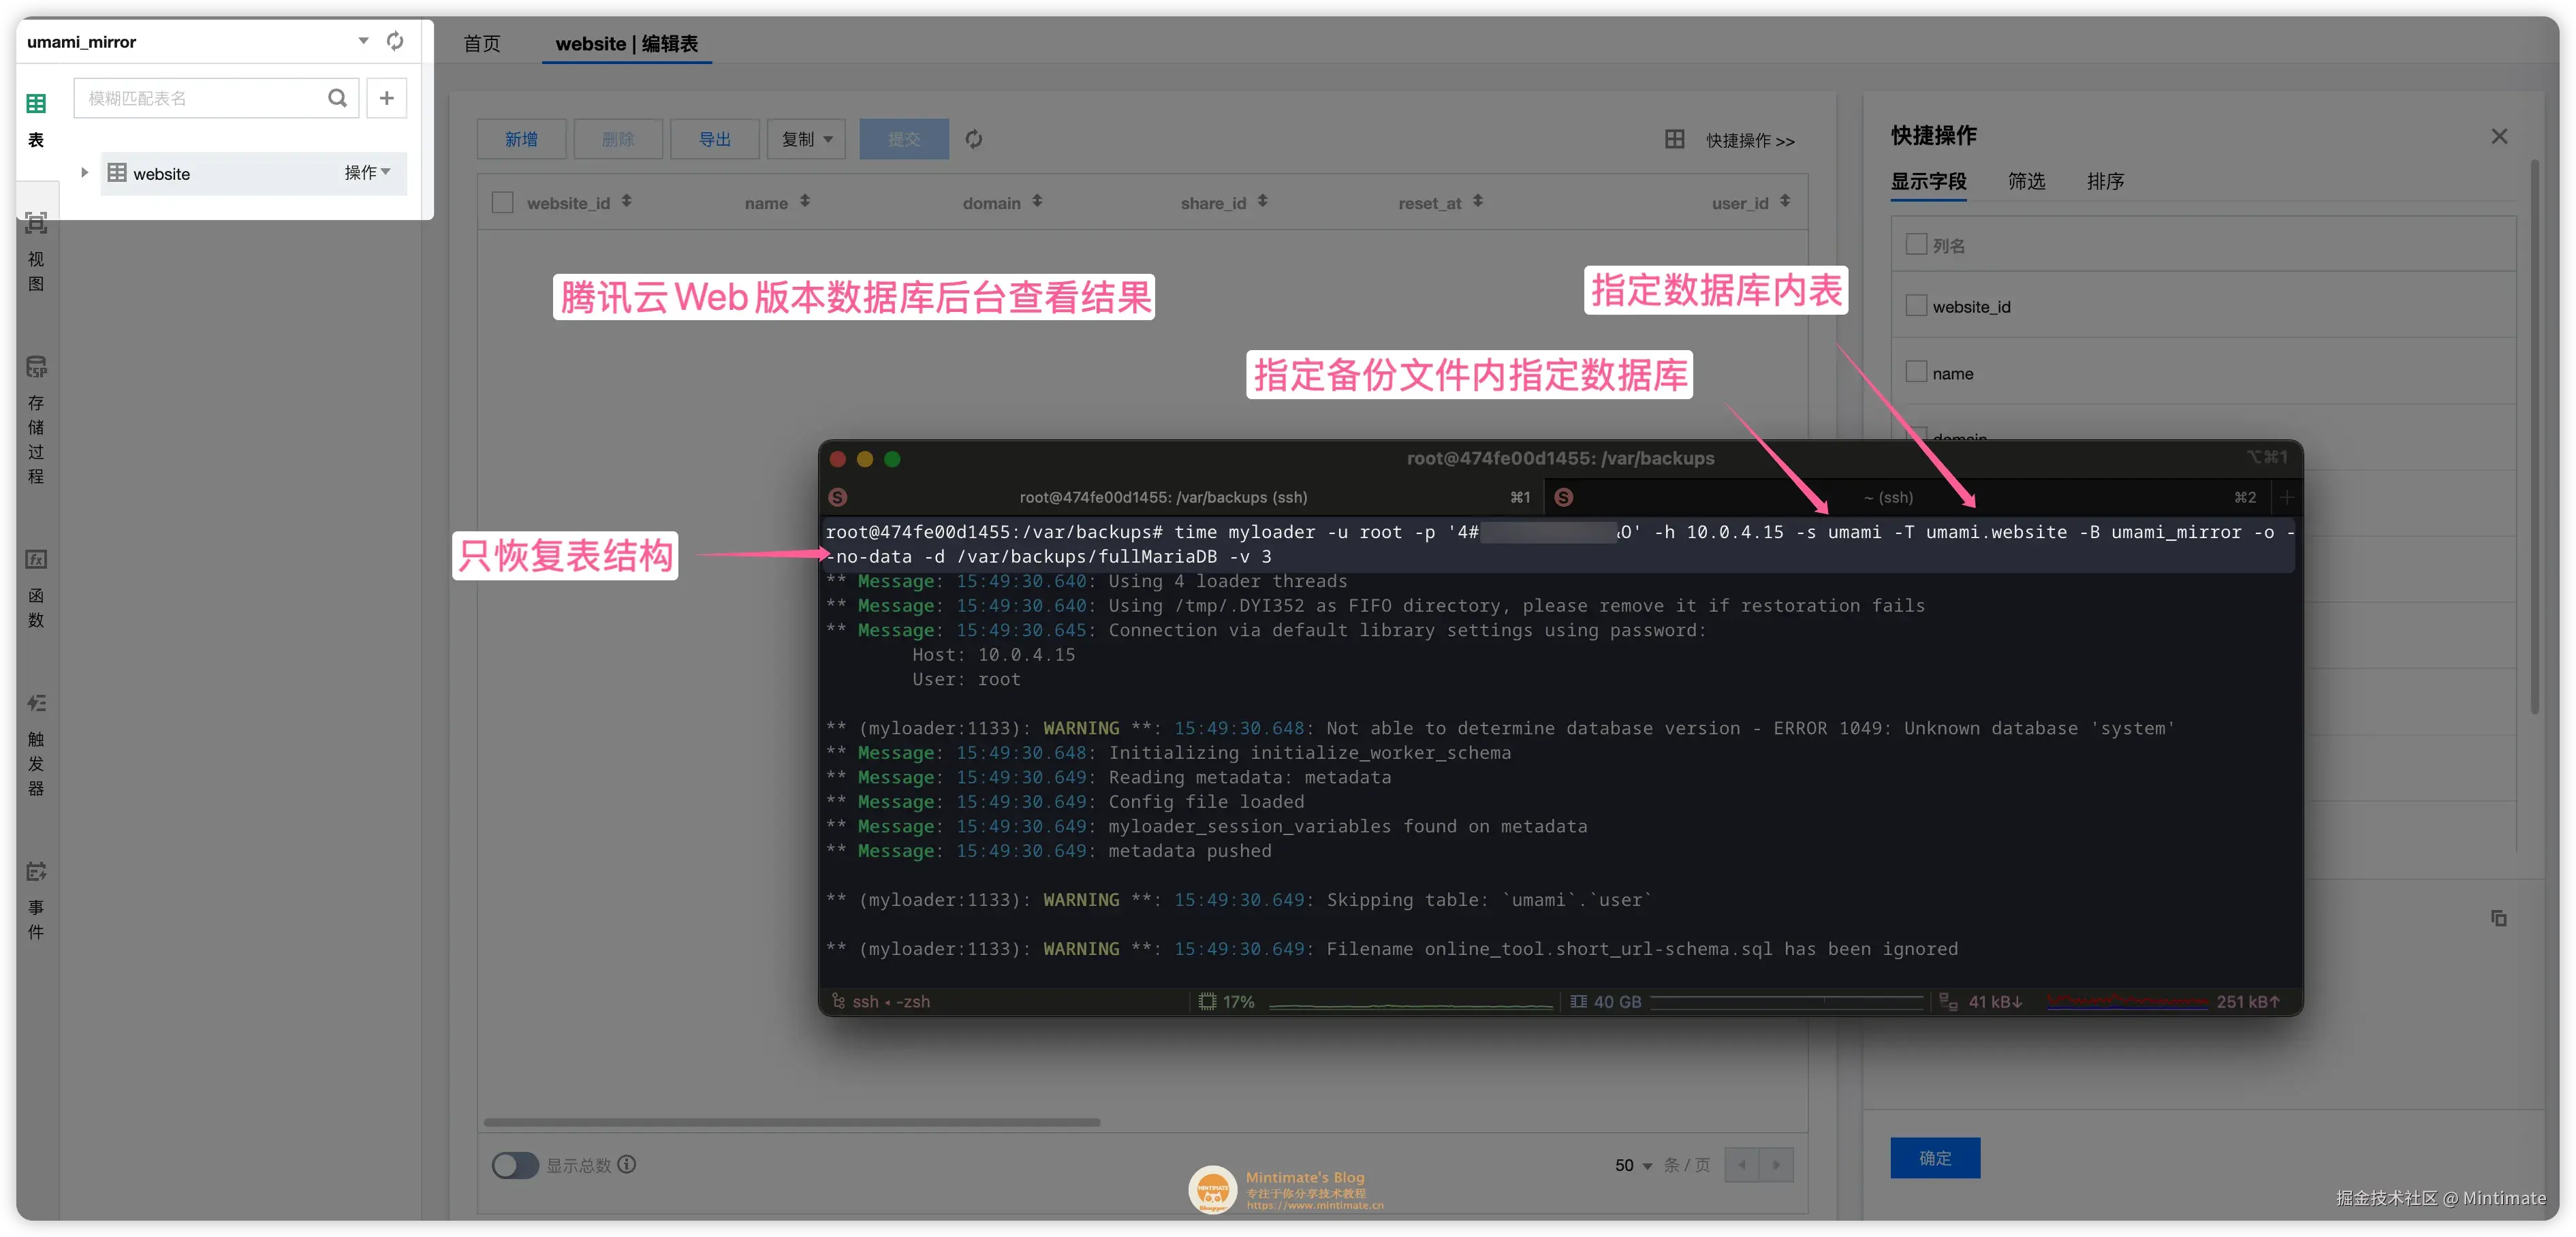Switch to the 筛选 tab in 快捷操作
Screen dimensions: 2576x1237
(2026, 182)
